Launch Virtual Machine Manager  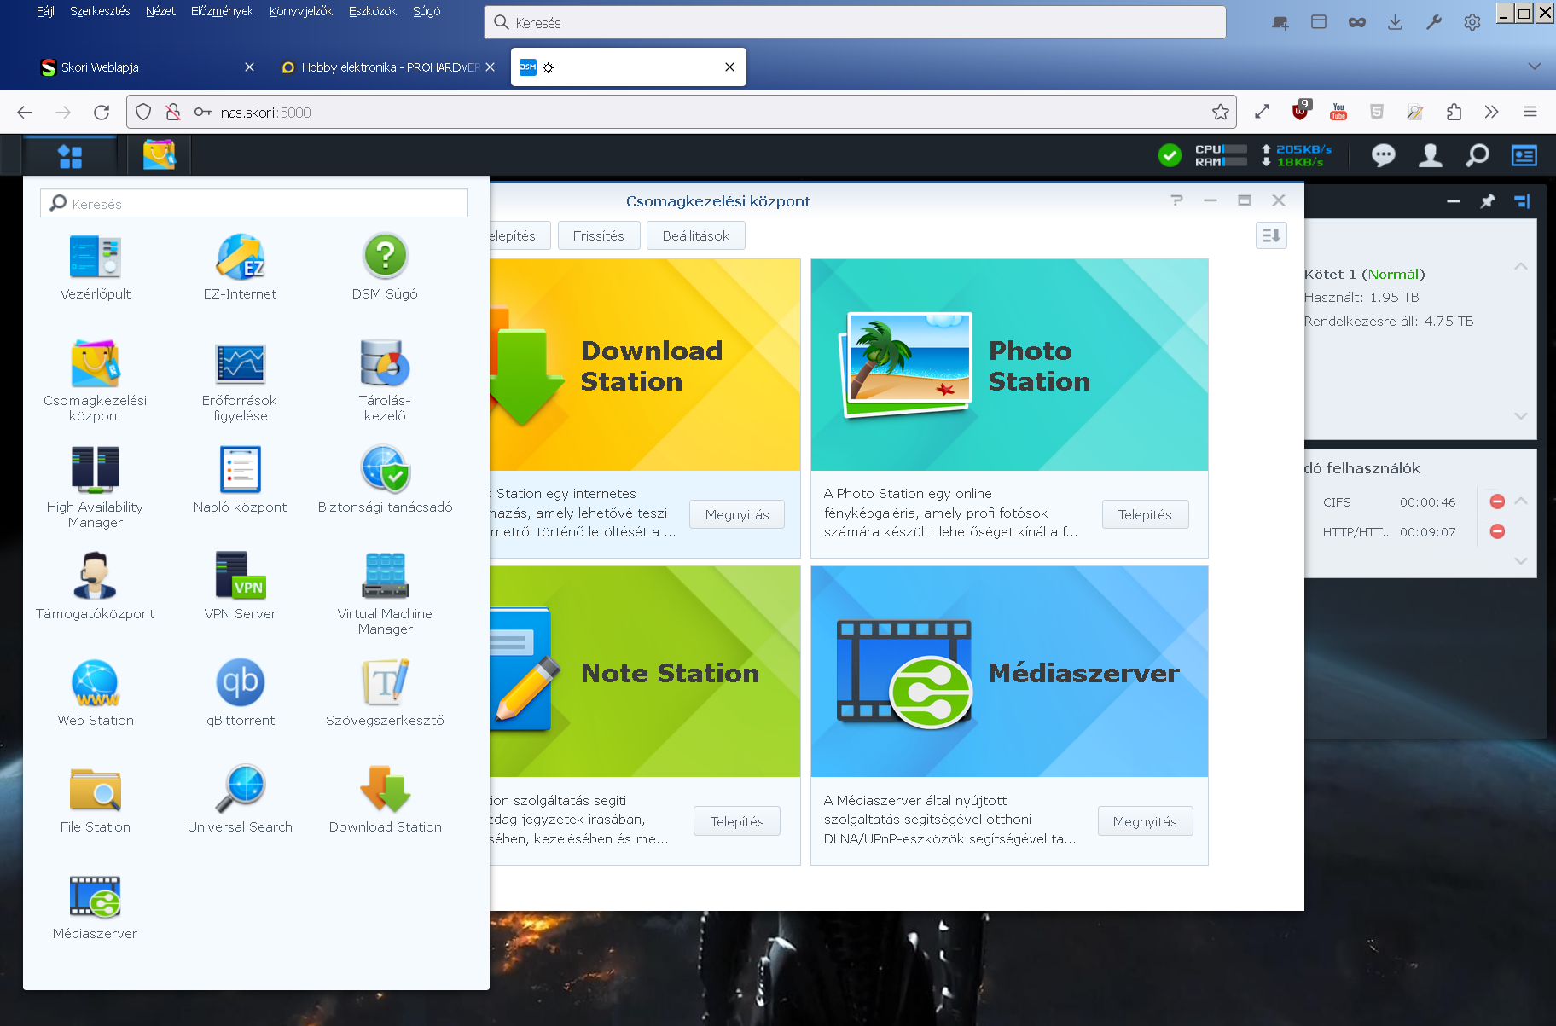(385, 577)
